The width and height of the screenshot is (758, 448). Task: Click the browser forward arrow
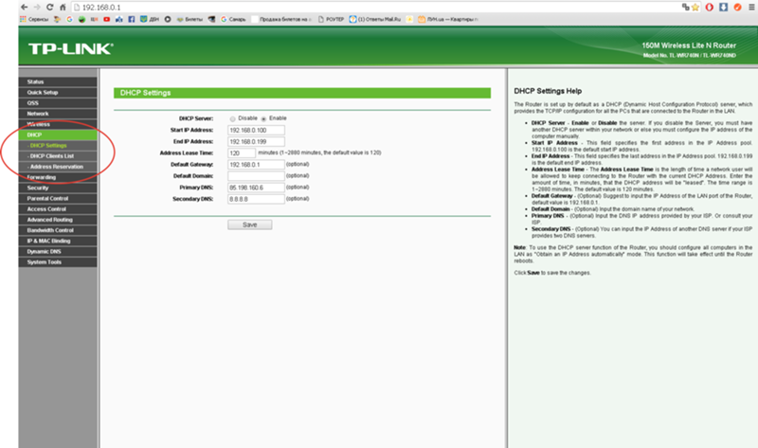click(x=37, y=8)
